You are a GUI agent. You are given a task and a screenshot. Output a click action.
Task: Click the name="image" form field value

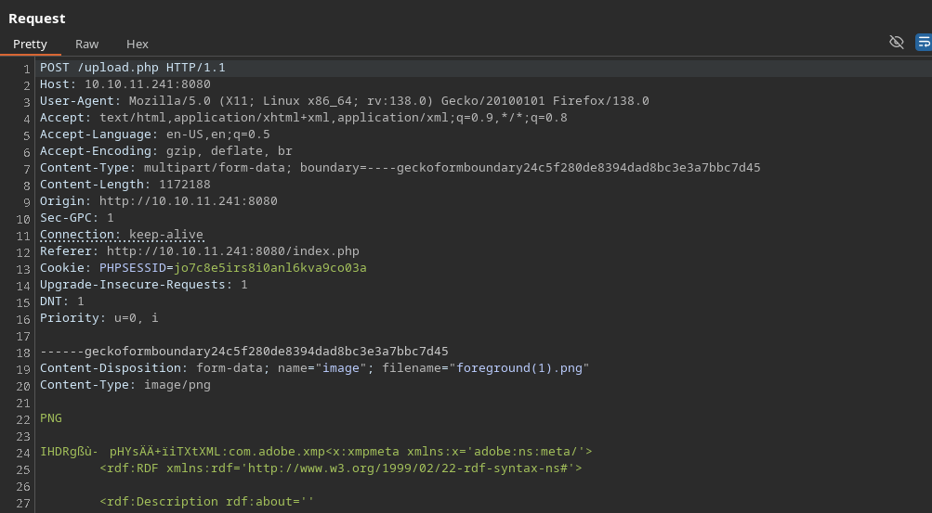coord(341,367)
